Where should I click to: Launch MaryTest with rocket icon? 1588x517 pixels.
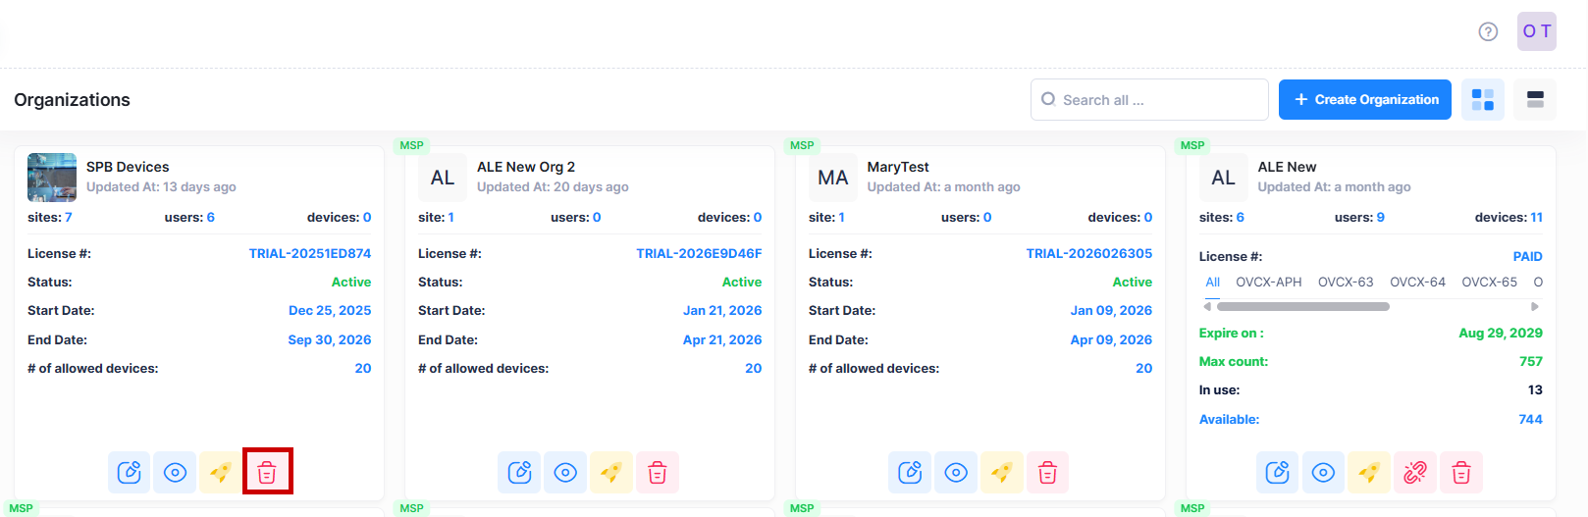click(x=1001, y=472)
